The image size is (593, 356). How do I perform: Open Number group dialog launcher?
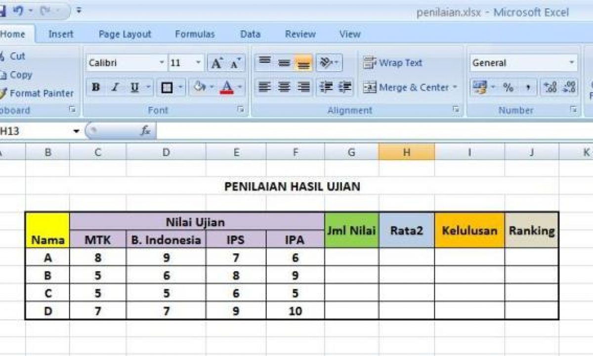tap(573, 110)
